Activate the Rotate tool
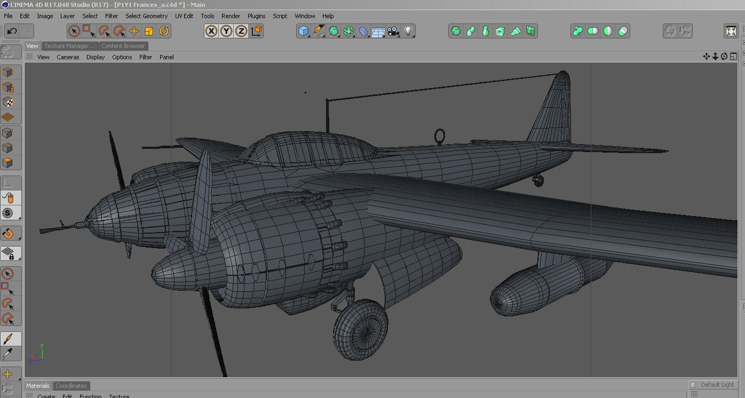745x398 pixels. pos(164,31)
